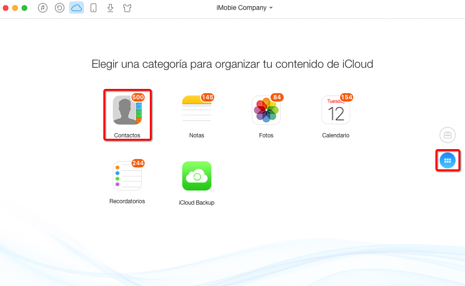Screen dimensions: 465x286
Task: Click the Calendario label
Action: click(x=336, y=135)
